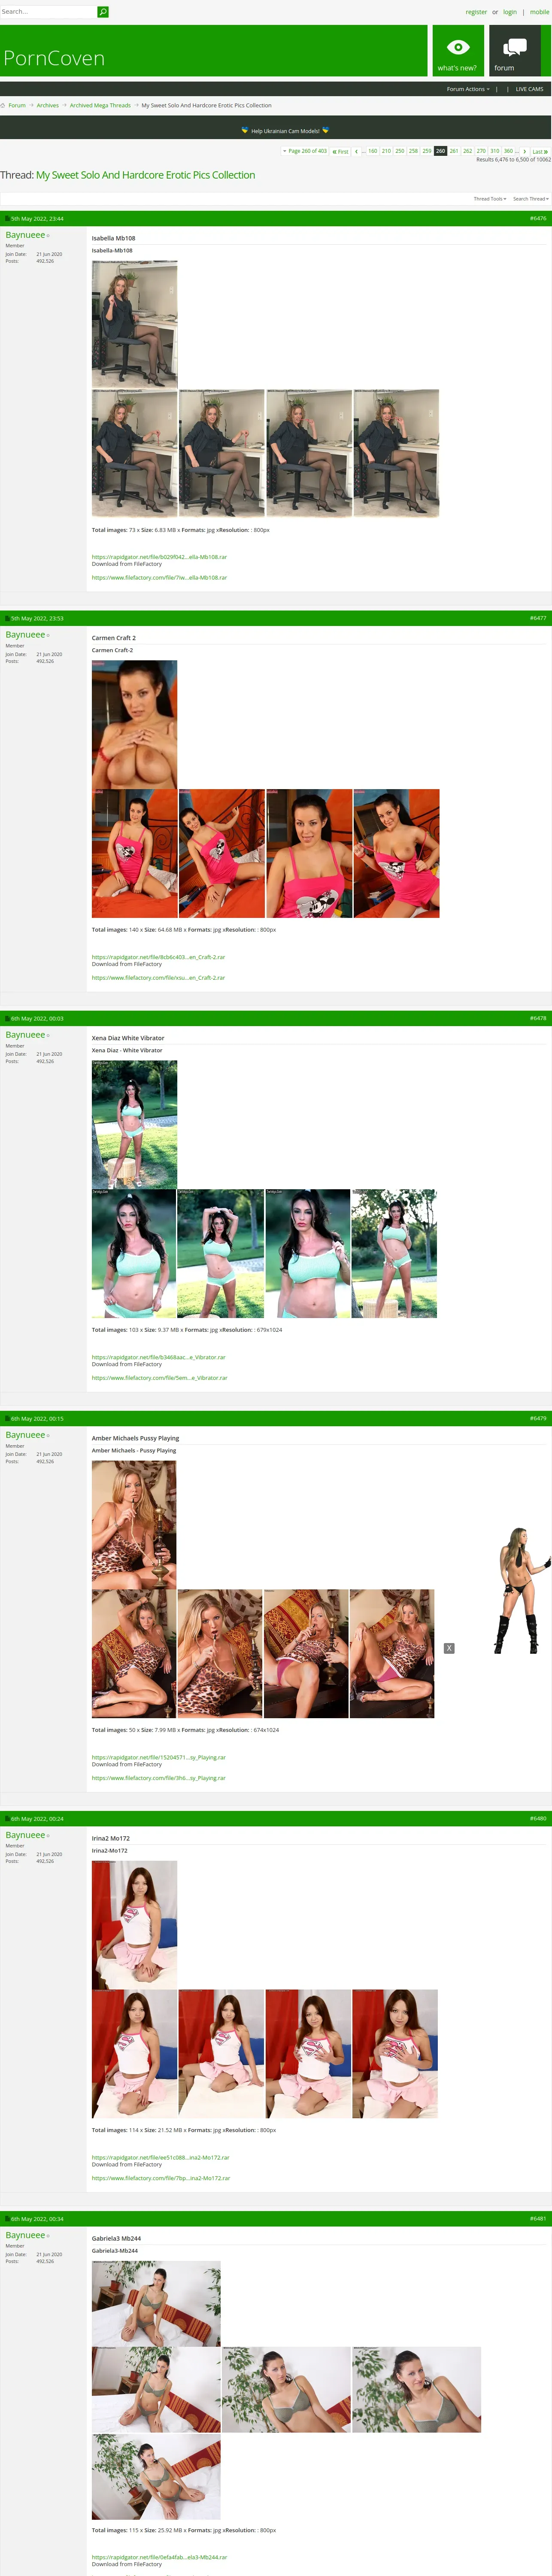Go to previous page with left chevron
552x2576 pixels.
(x=356, y=151)
